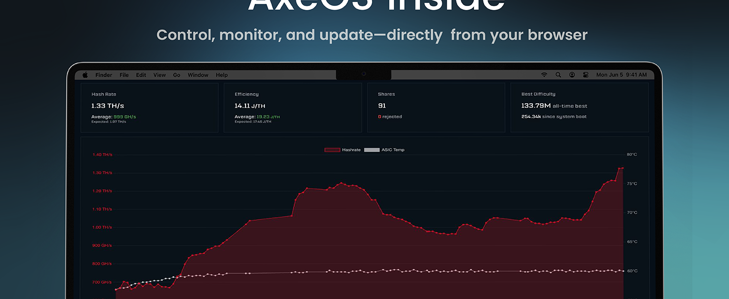The height and width of the screenshot is (299, 729).
Task: Click the red Hashrate legend swatch
Action: coord(332,150)
